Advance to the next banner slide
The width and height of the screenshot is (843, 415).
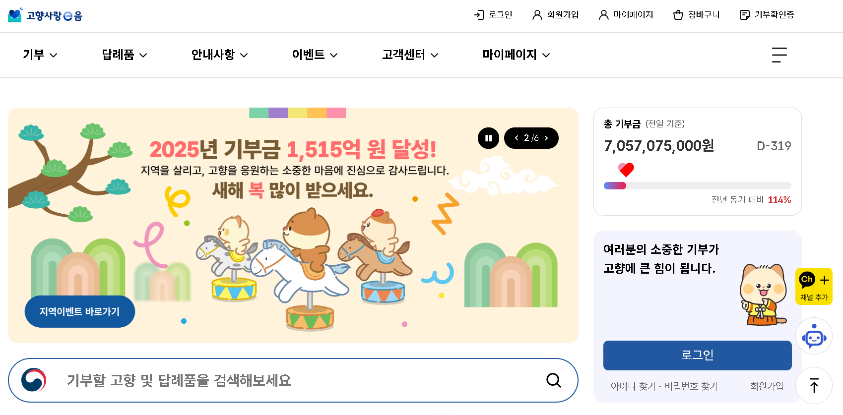(547, 138)
